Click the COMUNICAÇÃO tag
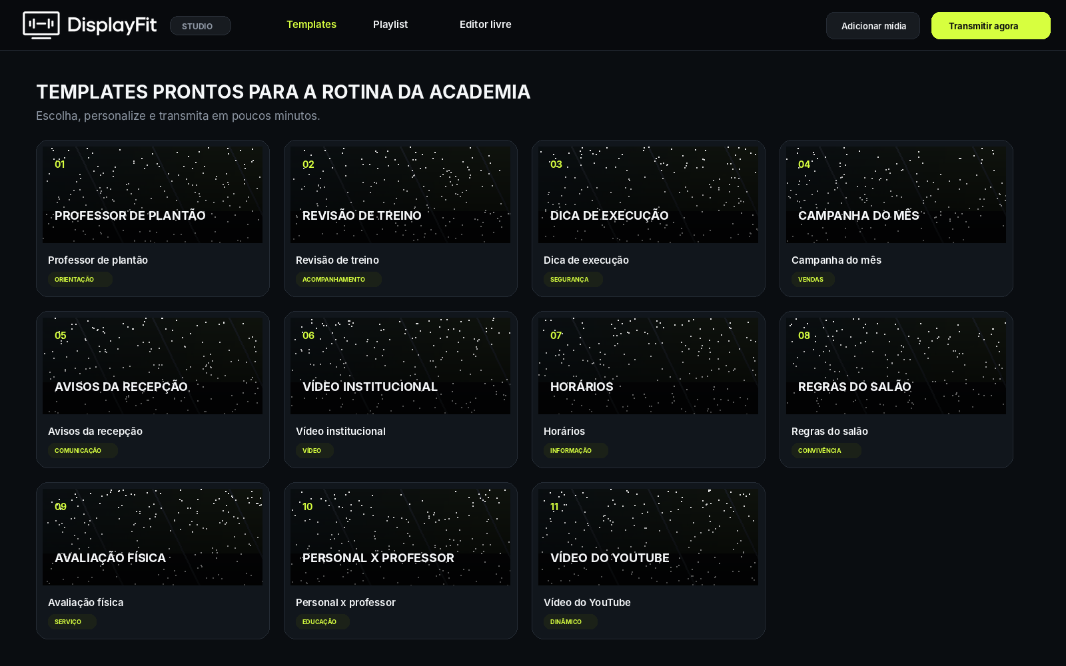Viewport: 1066px width, 666px height. (x=83, y=451)
